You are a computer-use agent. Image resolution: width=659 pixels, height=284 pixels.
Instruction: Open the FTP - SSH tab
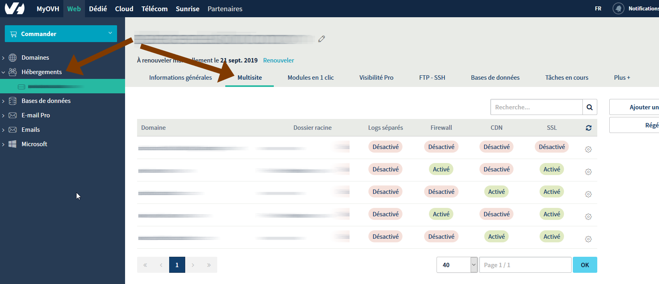pos(432,78)
